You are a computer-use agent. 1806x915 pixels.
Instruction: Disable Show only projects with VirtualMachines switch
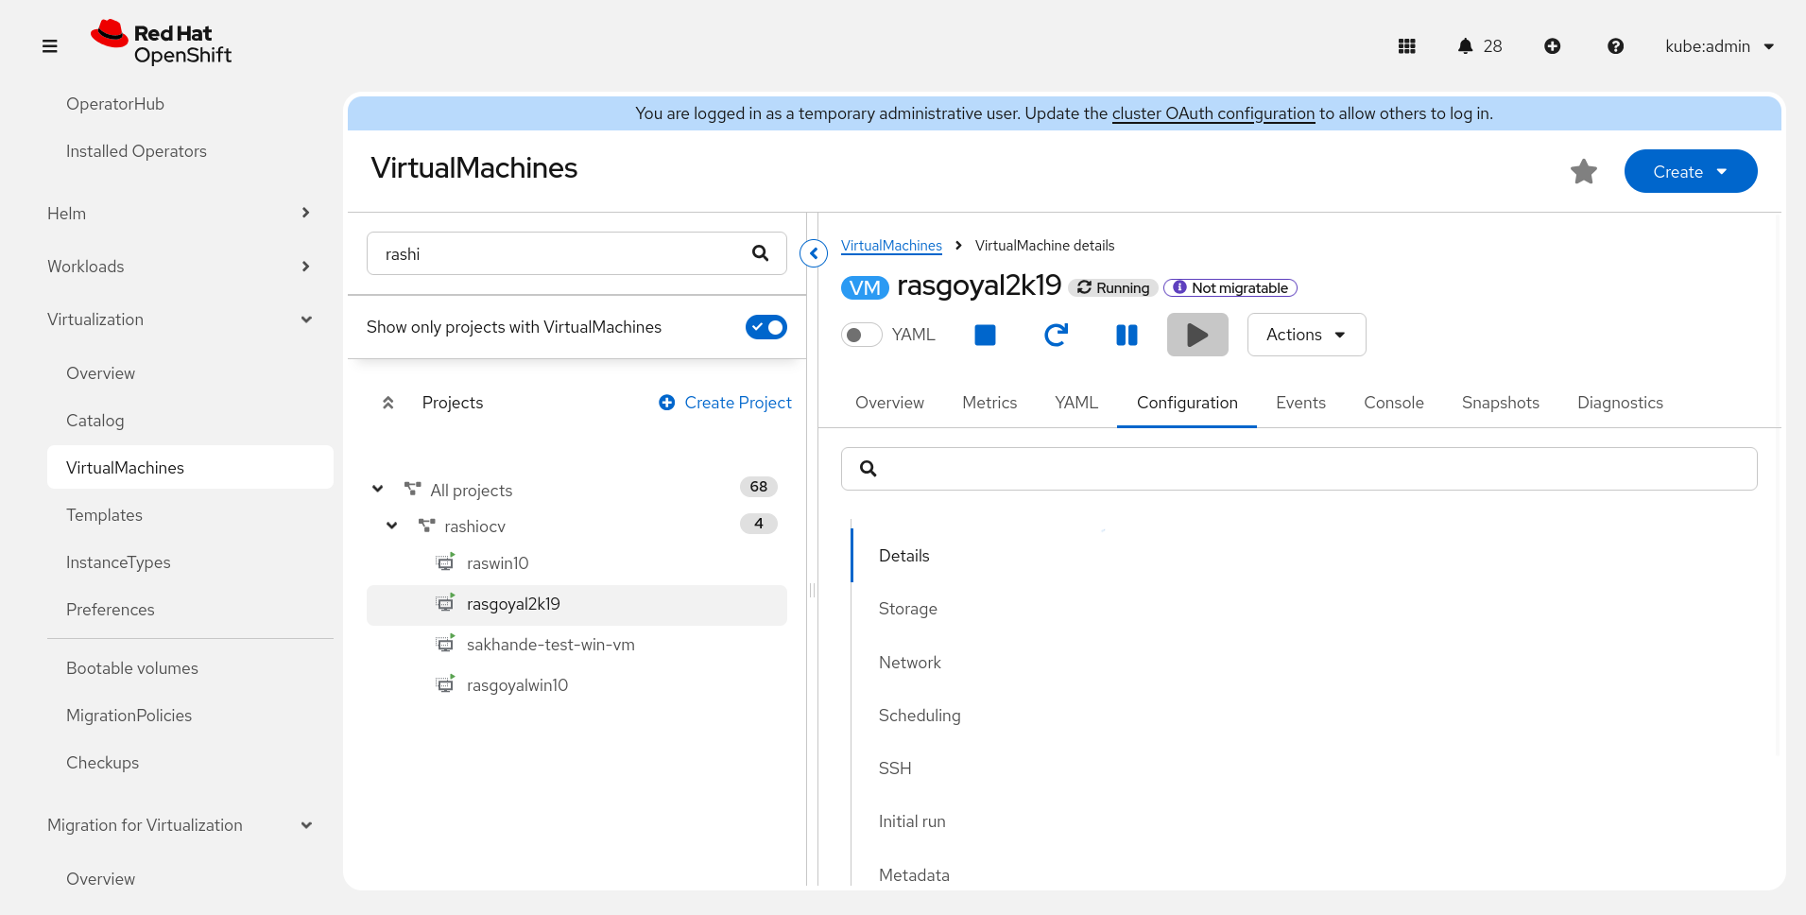[765, 327]
